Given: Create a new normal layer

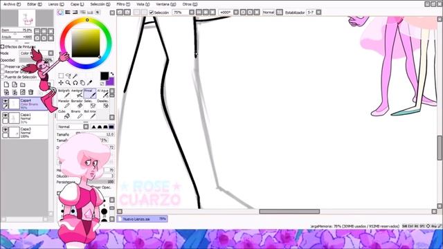Looking at the screenshot, I should 6,84.
